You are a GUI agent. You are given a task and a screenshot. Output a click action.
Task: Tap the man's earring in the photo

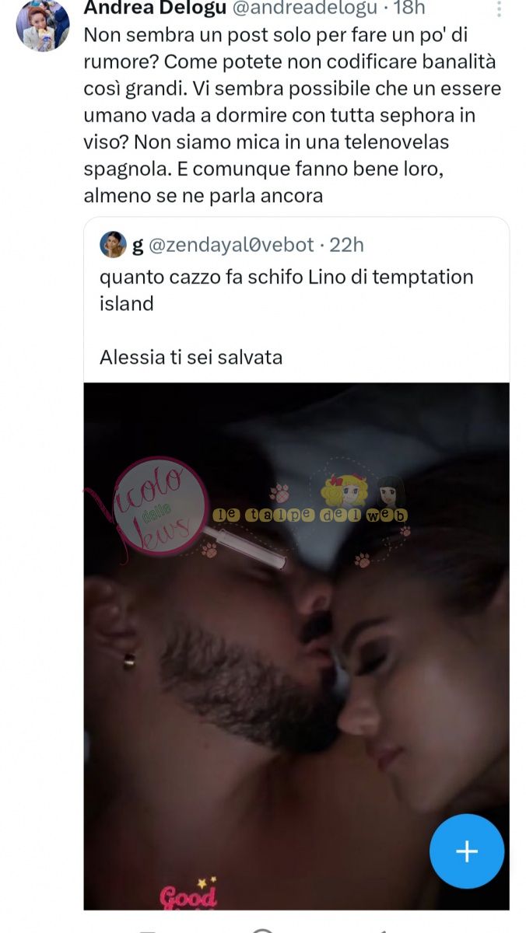[128, 659]
